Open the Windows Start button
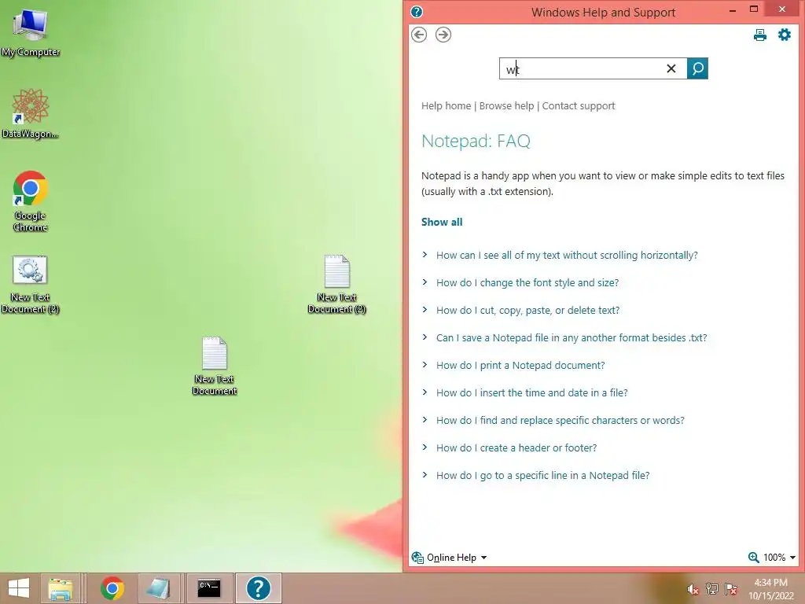805x604 pixels. (x=19, y=588)
